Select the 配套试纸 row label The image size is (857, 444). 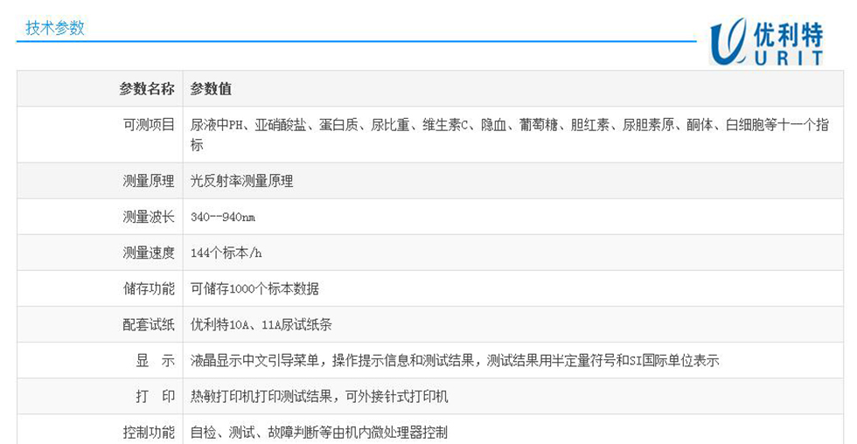[149, 324]
